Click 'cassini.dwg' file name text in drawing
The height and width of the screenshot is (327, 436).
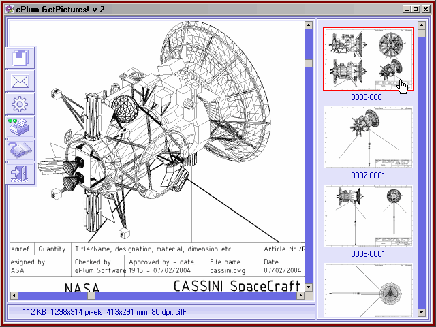pos(228,270)
